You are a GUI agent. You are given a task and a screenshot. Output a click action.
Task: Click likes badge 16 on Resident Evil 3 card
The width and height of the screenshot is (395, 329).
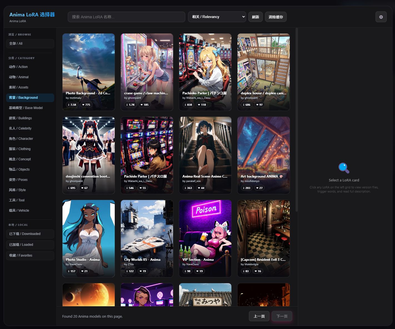(257, 271)
